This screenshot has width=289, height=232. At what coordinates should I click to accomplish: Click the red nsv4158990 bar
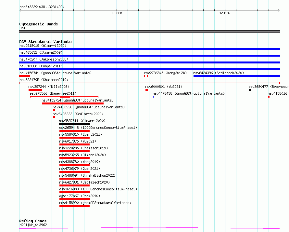point(74,206)
